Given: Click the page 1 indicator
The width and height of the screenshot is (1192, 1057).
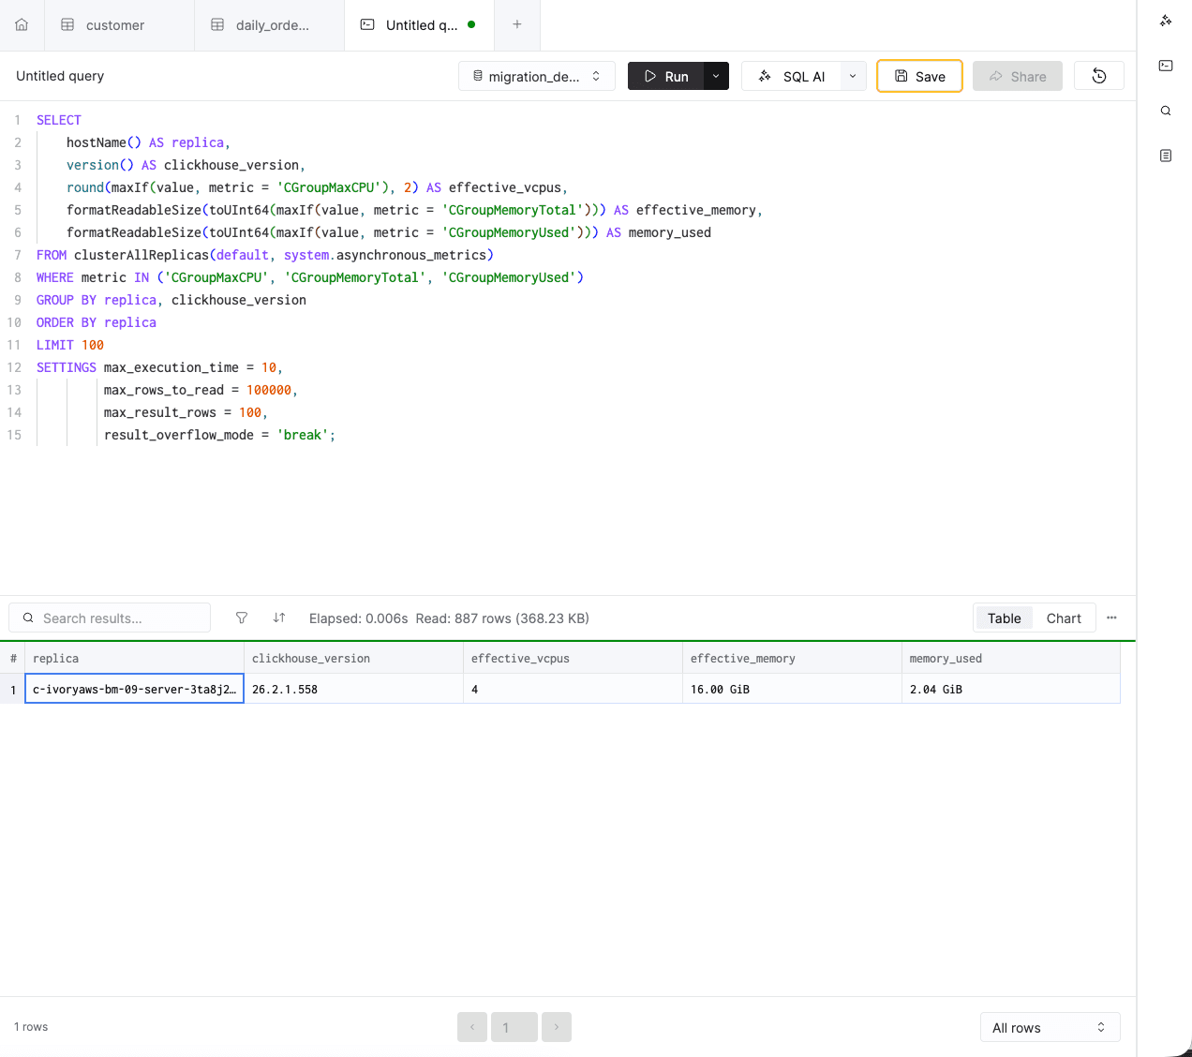Looking at the screenshot, I should pyautogui.click(x=514, y=1027).
